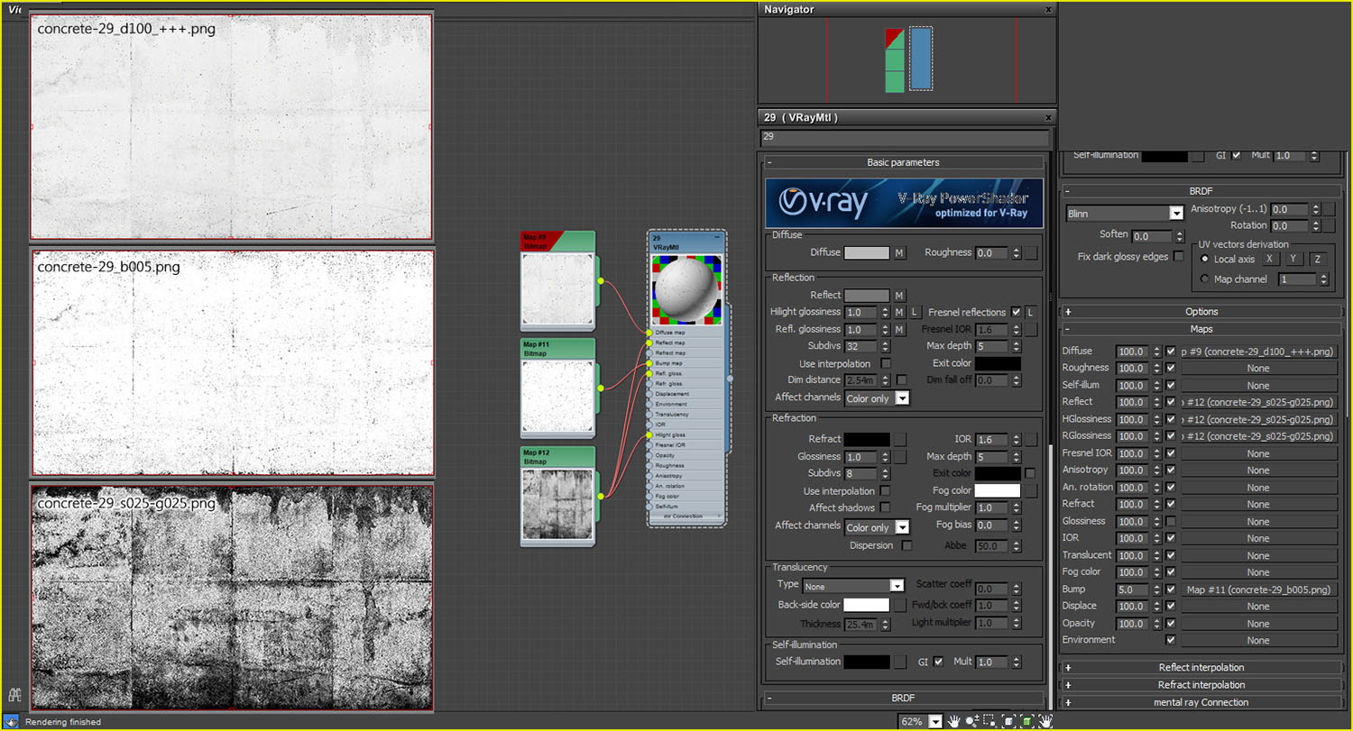
Task: Close the Navigator panel
Action: click(1047, 9)
